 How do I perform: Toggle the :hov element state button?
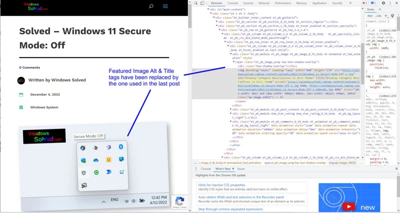coord(369,16)
